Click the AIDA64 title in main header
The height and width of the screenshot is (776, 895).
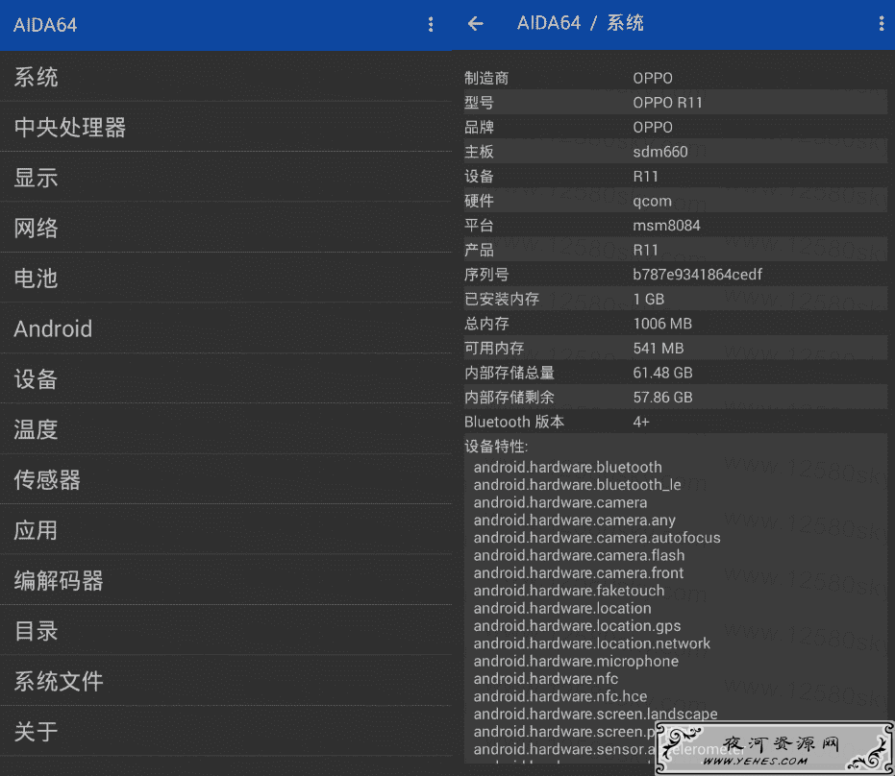(45, 25)
